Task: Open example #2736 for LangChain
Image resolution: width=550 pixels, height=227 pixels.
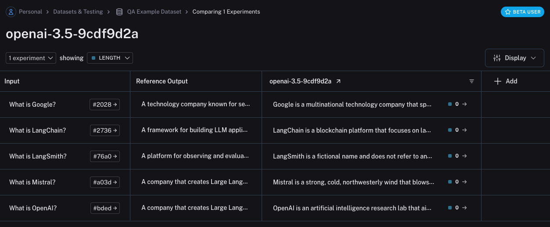Action: 104,130
